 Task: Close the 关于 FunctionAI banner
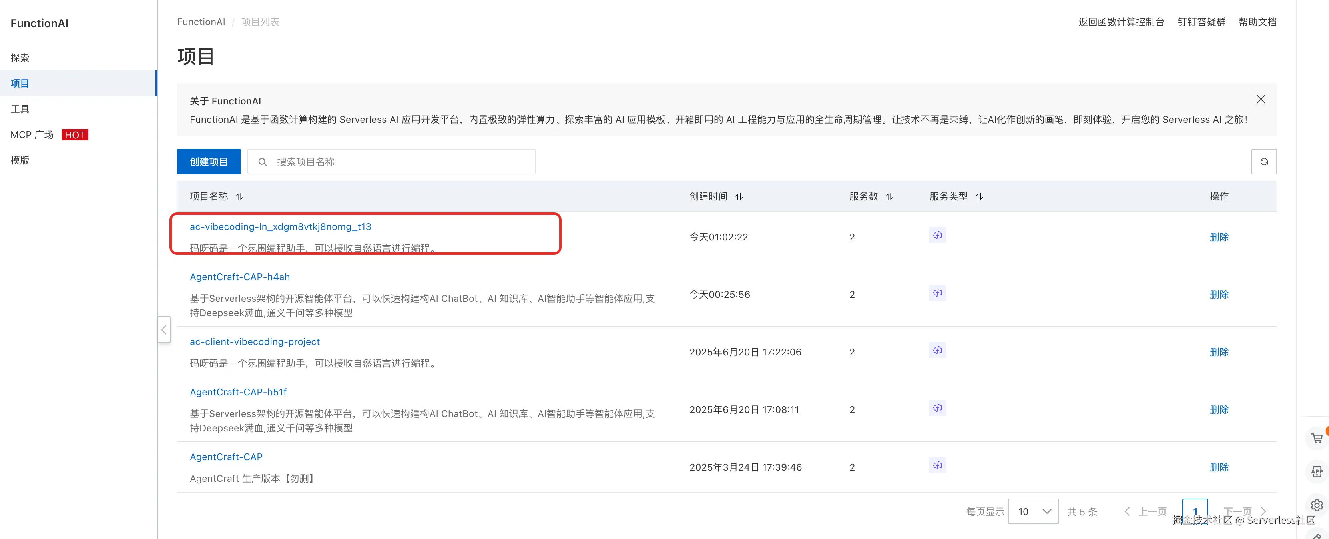click(x=1261, y=100)
